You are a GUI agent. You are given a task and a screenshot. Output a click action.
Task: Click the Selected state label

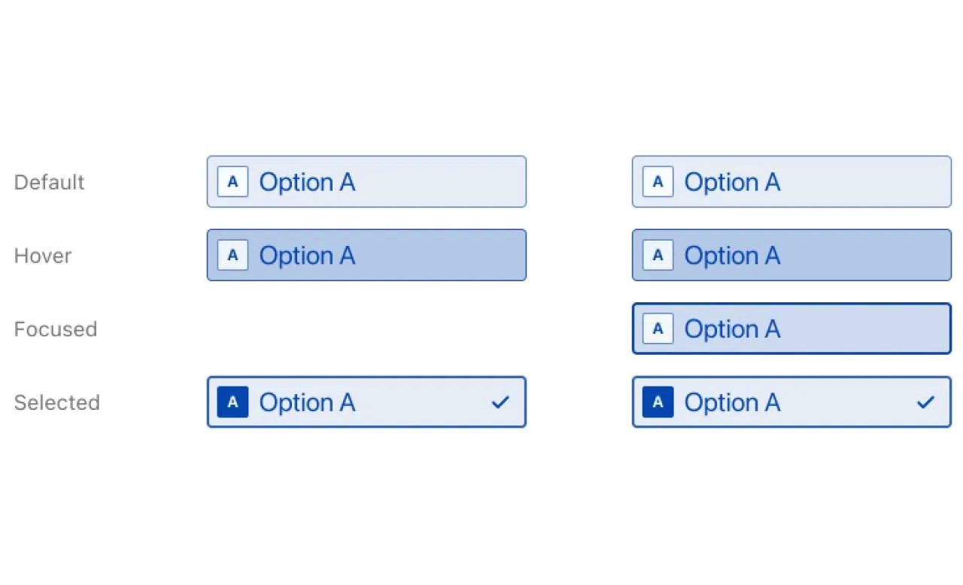pyautogui.click(x=57, y=402)
